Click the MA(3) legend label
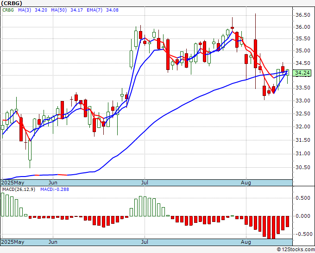 tap(25, 10)
